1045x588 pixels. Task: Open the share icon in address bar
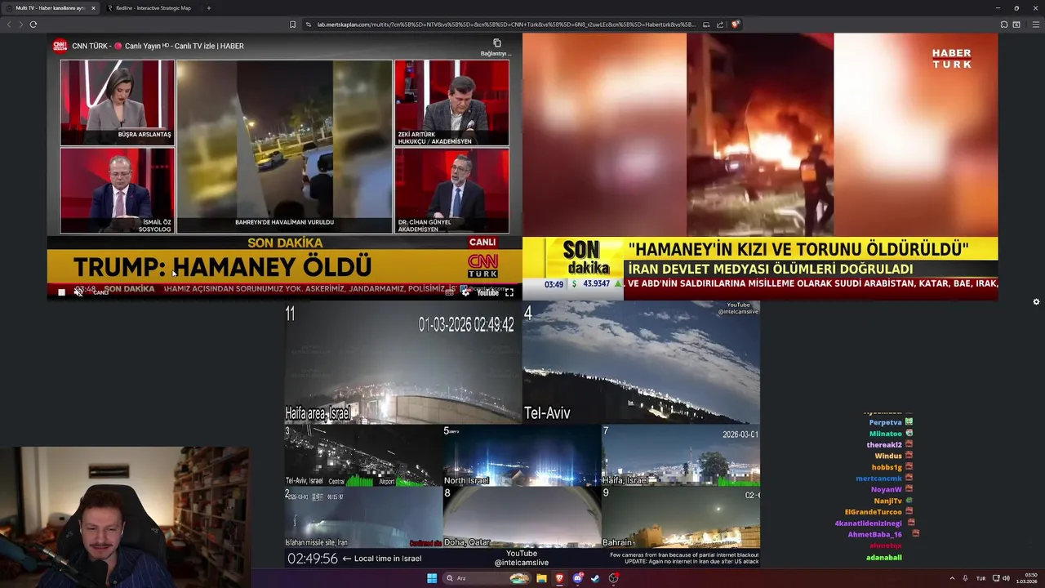point(721,24)
